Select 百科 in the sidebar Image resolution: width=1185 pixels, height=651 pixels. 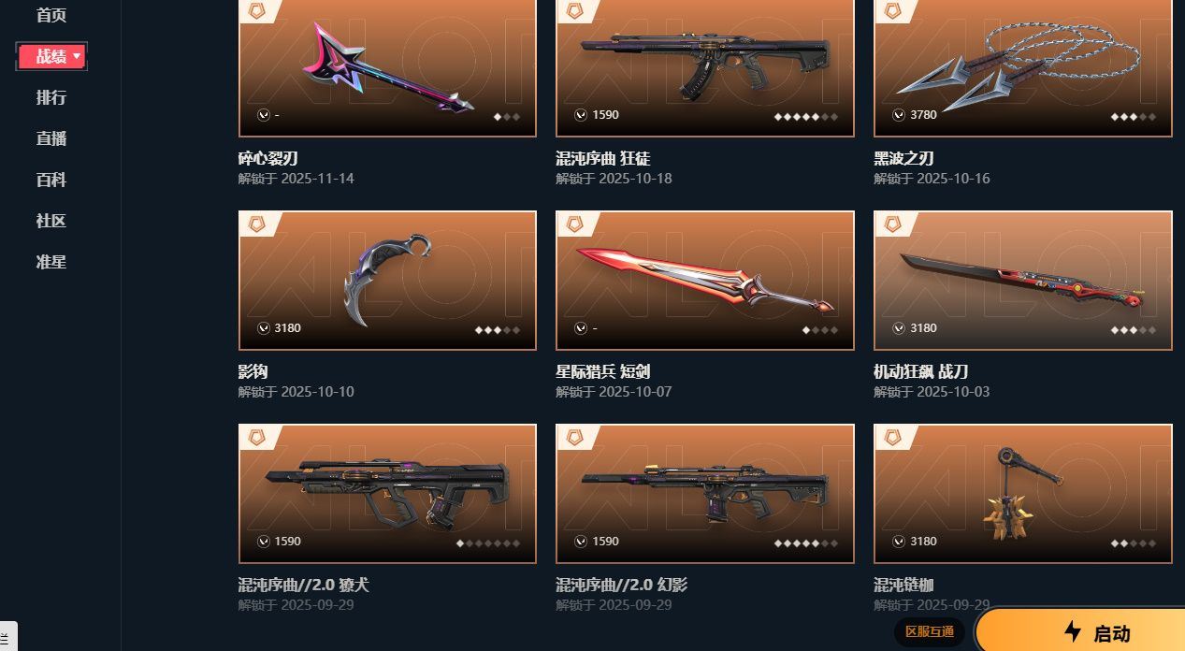(x=51, y=180)
